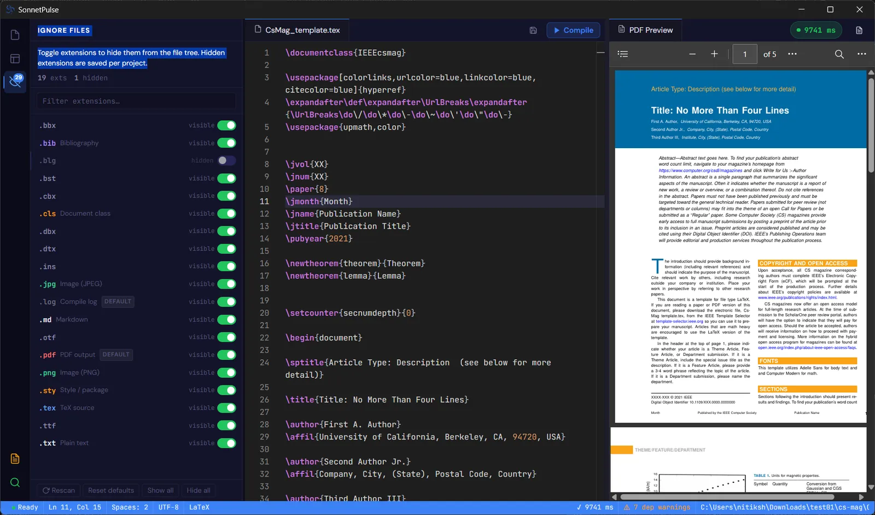
Task: Open the layout panel icon in sidebar
Action: pos(15,58)
